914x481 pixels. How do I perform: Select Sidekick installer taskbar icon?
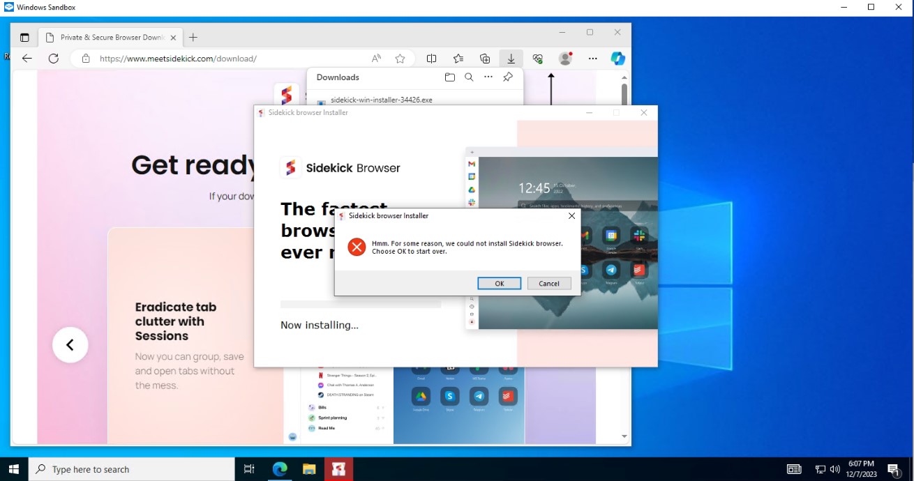[338, 469]
